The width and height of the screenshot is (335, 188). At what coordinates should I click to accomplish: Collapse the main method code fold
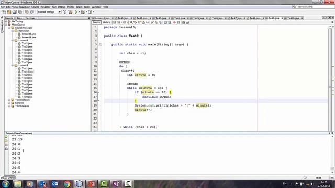click(100, 44)
